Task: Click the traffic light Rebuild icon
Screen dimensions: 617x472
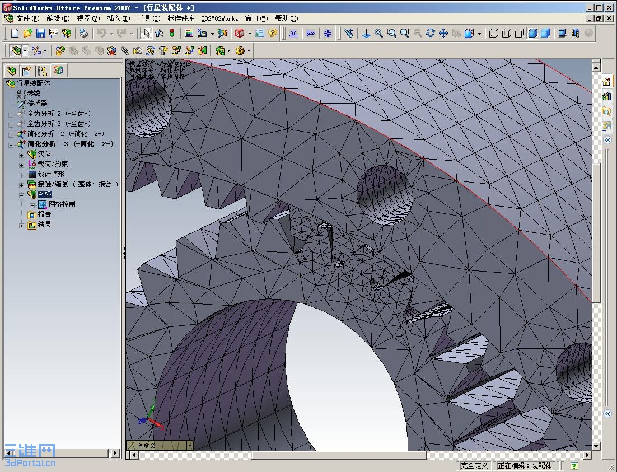Action: tap(171, 34)
